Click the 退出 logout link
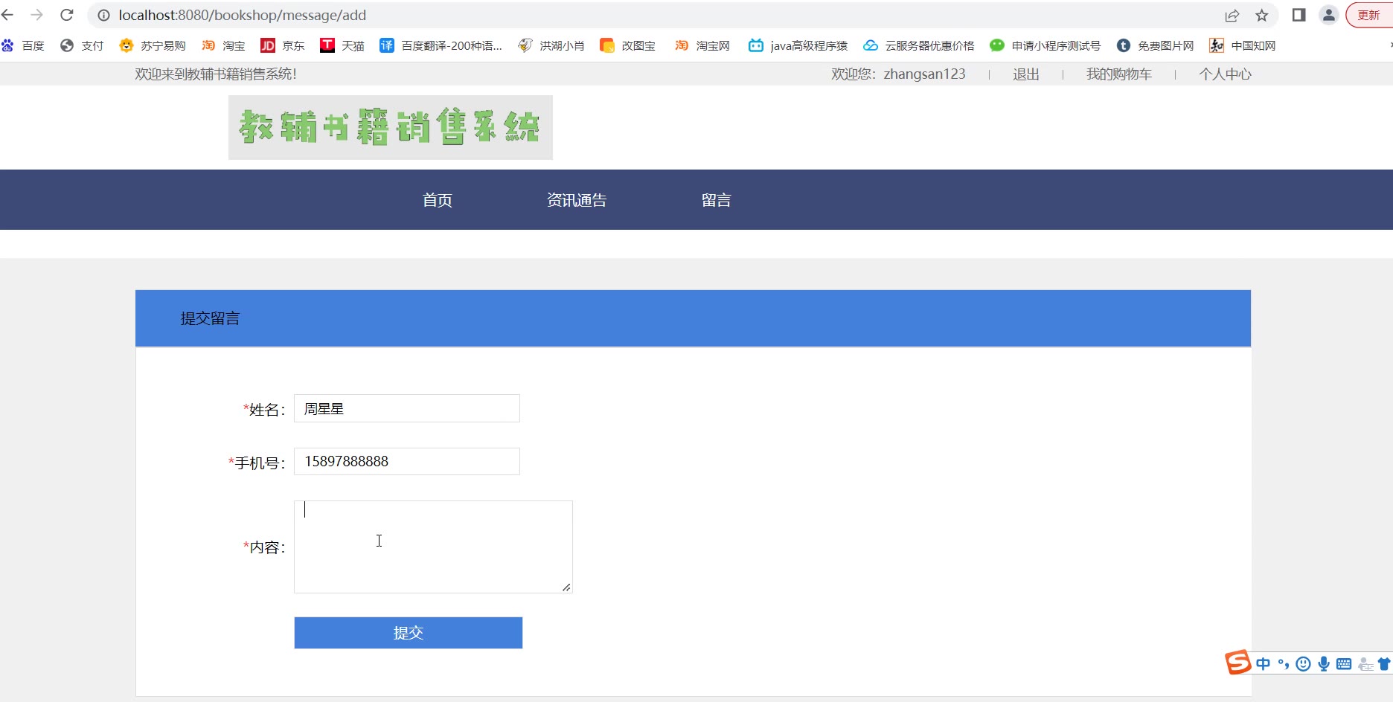This screenshot has height=702, width=1393. pos(1026,74)
